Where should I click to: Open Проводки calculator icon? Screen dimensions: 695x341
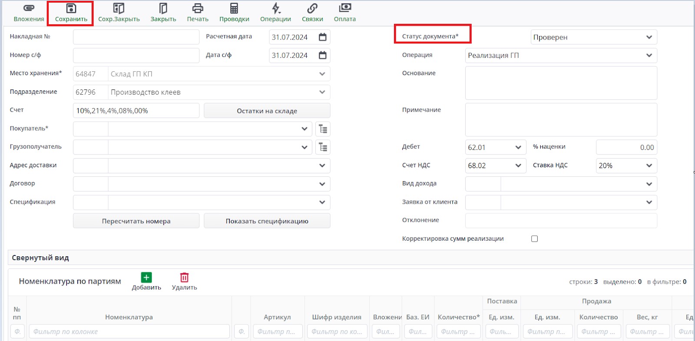coord(234,9)
